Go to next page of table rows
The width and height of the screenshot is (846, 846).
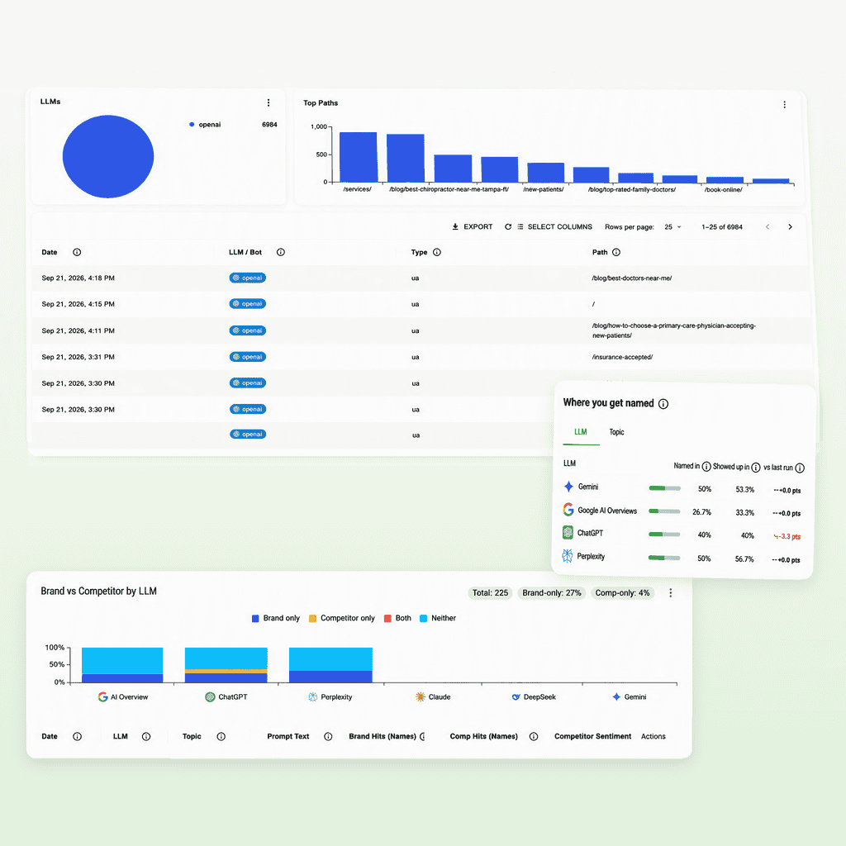click(790, 227)
